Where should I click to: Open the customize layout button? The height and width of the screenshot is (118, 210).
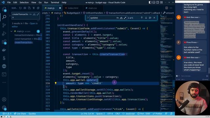tap(161, 2)
